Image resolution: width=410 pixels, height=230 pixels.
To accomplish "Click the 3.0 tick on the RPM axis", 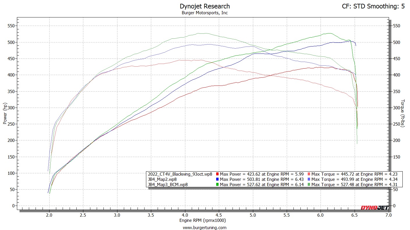I will coord(117,215).
